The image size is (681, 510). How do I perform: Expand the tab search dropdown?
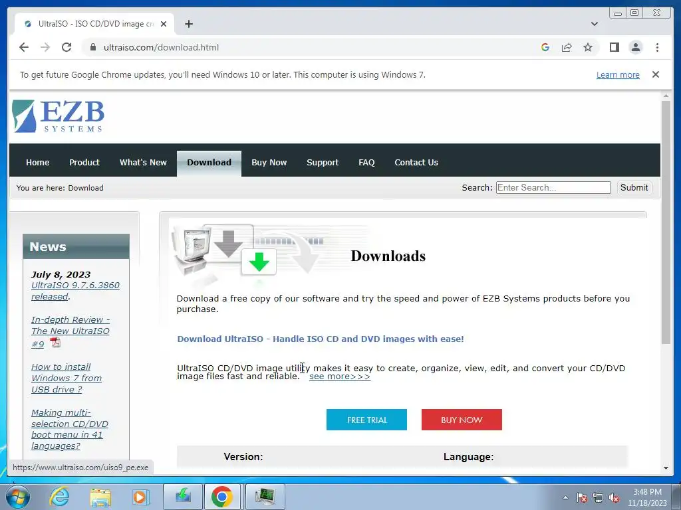pos(594,24)
